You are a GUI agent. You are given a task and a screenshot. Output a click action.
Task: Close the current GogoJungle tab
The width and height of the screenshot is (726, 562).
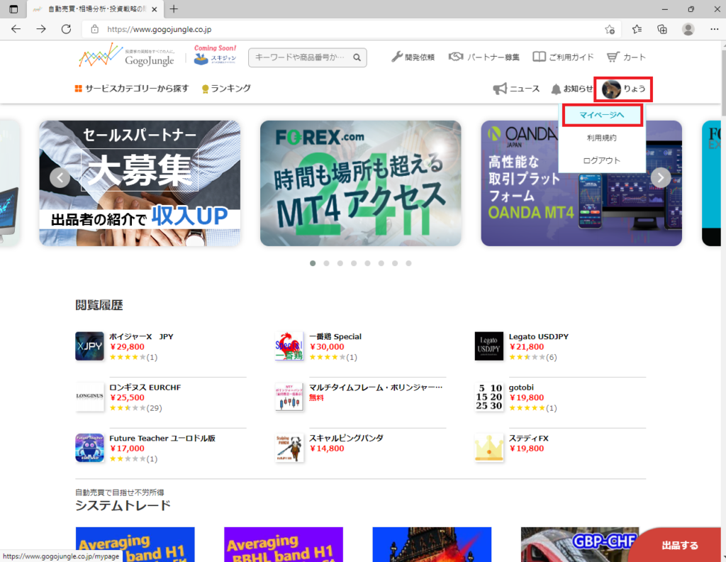coord(155,9)
